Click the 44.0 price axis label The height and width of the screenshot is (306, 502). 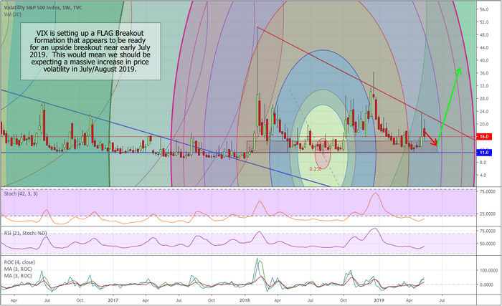pos(484,48)
